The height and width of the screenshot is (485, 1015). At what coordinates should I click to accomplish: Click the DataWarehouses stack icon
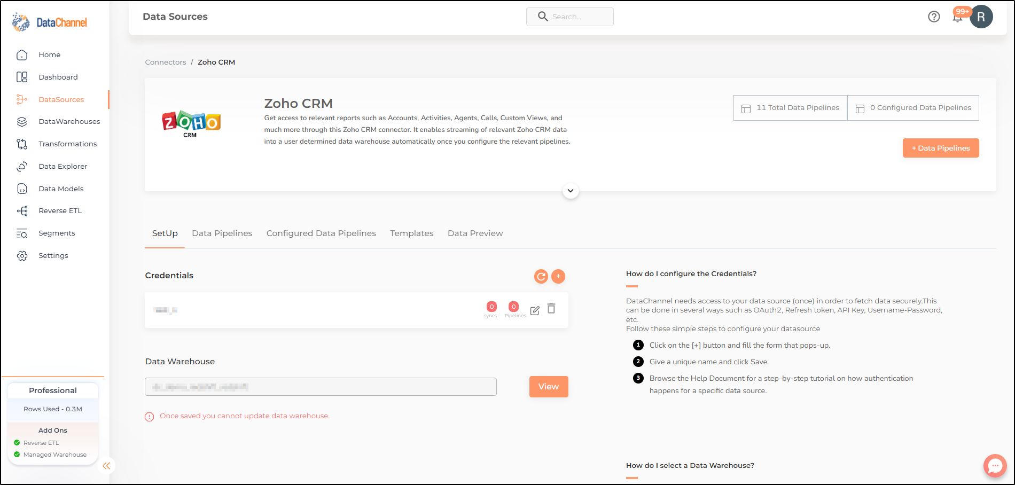[x=22, y=122]
